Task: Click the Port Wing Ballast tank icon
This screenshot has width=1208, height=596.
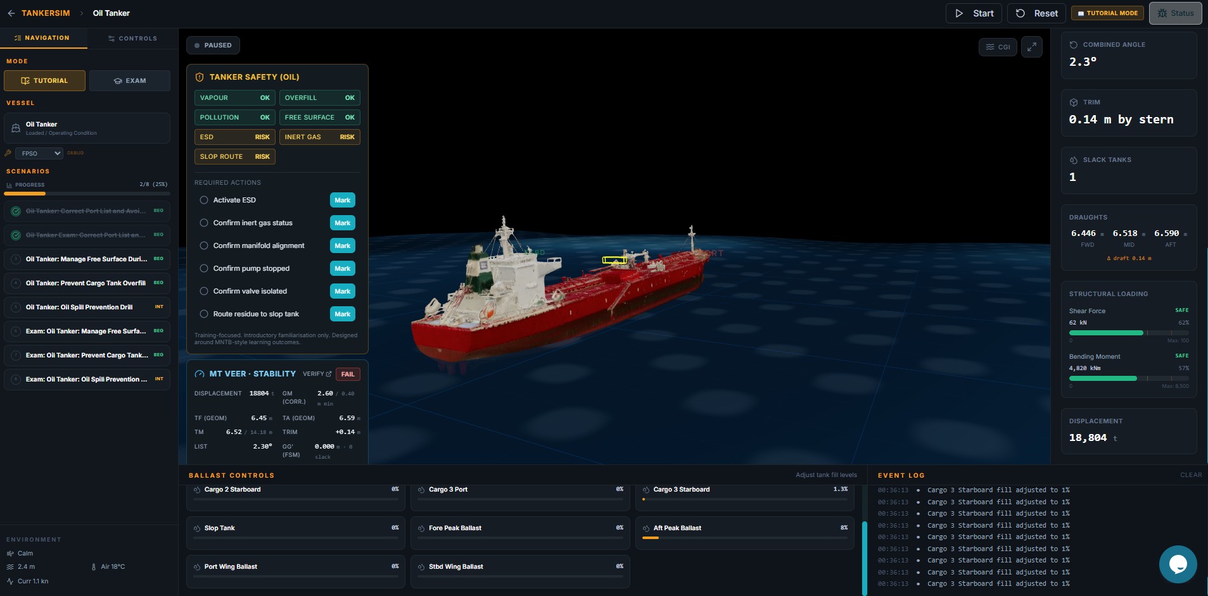Action: click(197, 567)
